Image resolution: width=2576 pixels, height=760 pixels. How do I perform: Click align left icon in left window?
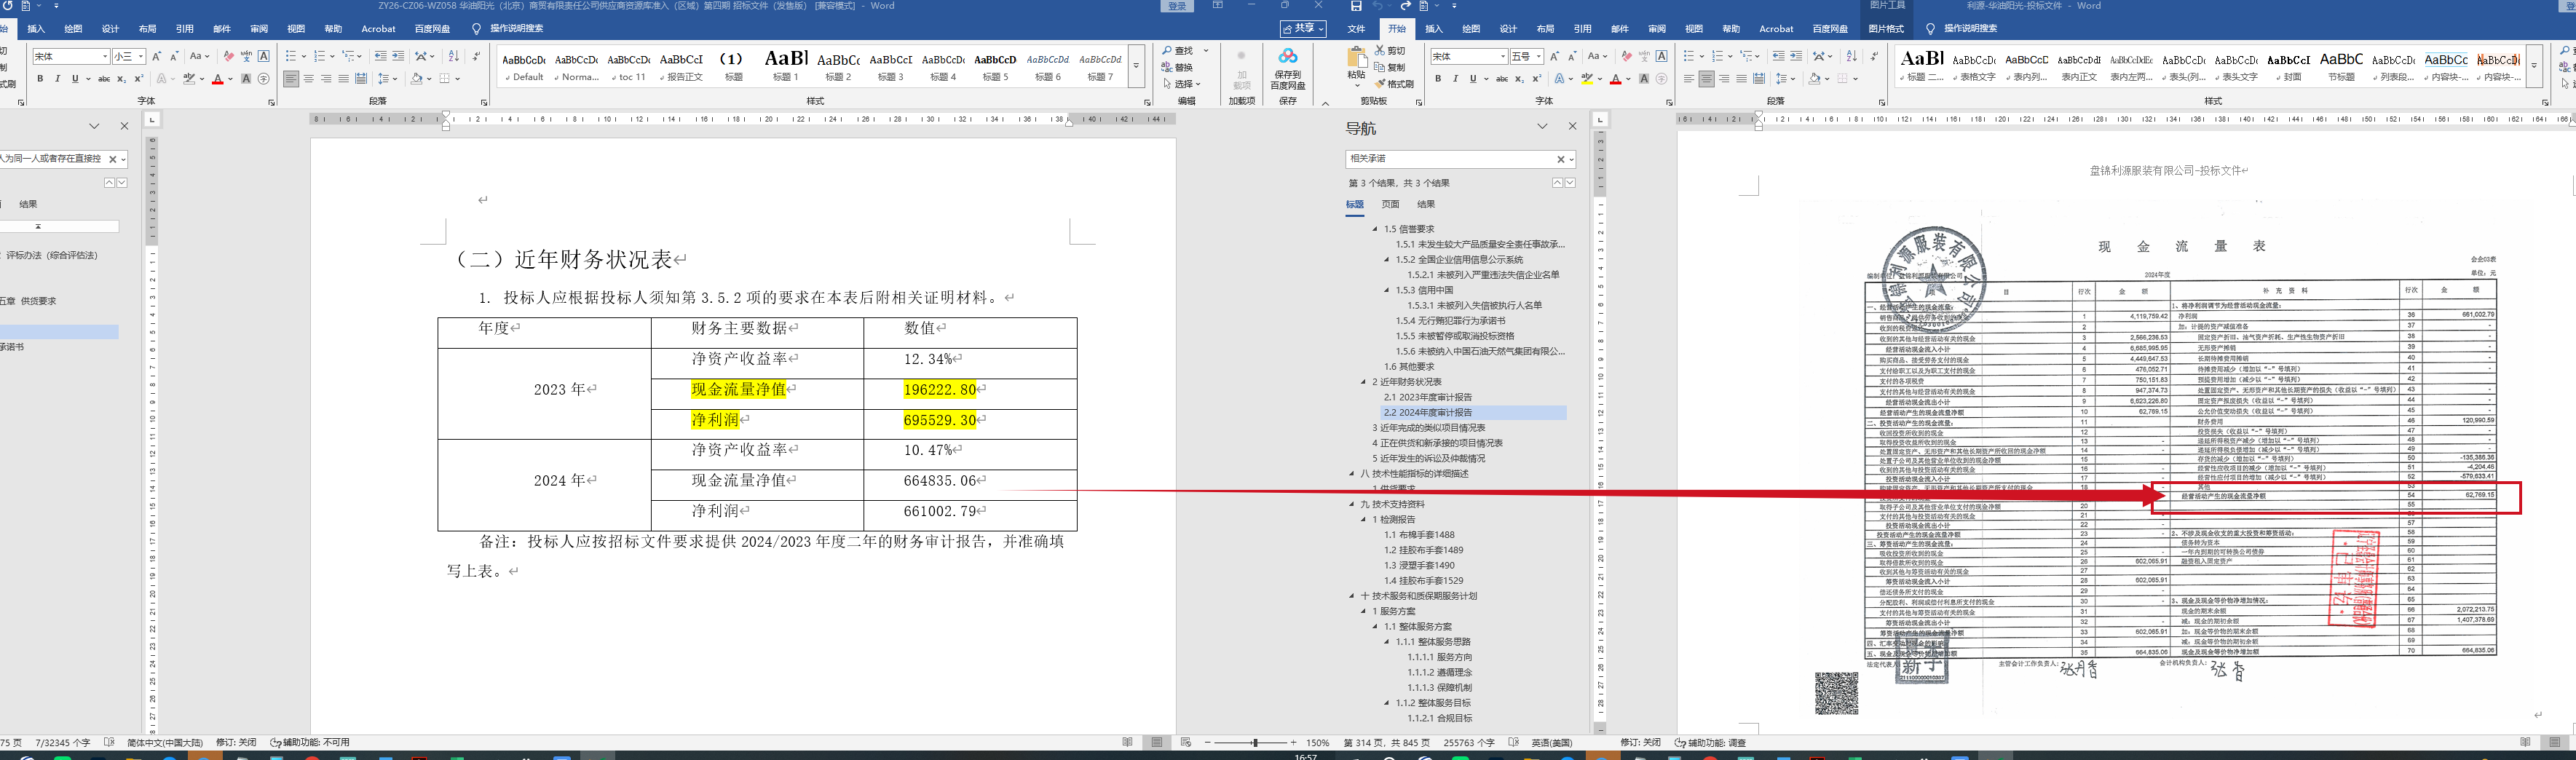click(x=291, y=79)
